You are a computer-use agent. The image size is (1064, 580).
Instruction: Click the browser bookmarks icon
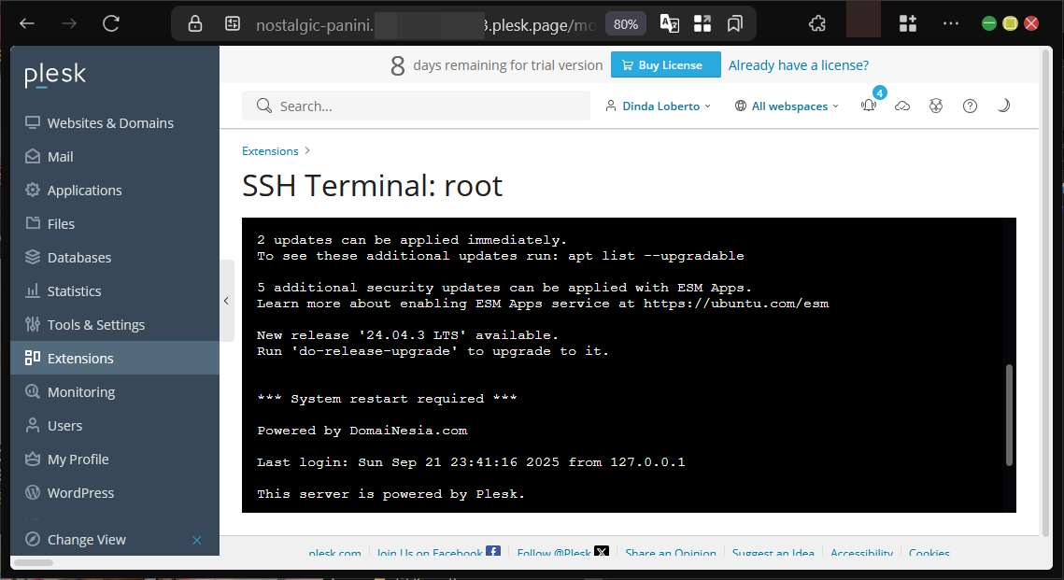[735, 23]
